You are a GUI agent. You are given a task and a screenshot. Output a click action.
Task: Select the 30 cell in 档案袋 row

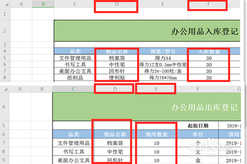209,58
